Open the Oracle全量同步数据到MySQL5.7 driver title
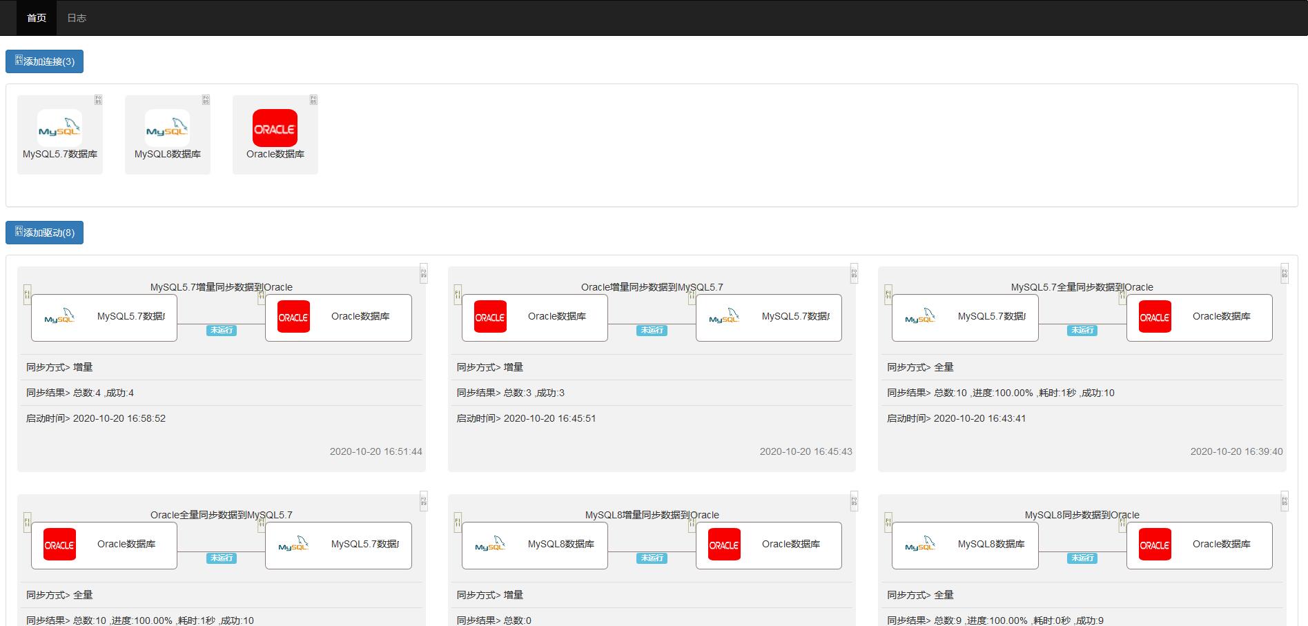 pyautogui.click(x=222, y=515)
